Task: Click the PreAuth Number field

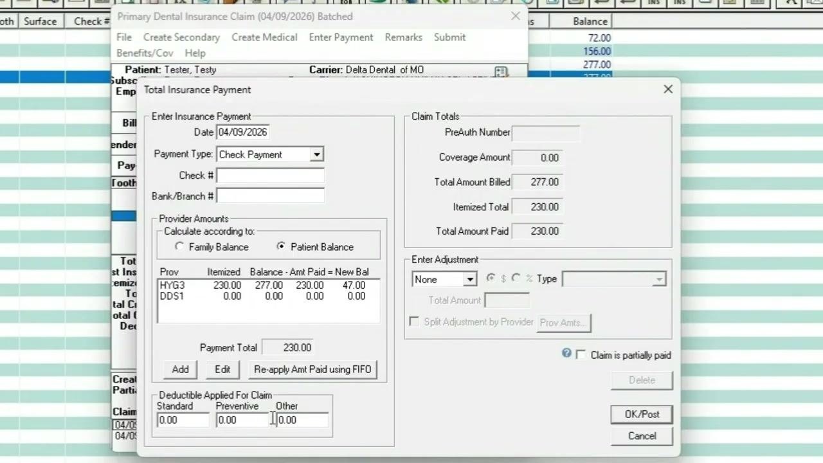Action: click(x=545, y=132)
